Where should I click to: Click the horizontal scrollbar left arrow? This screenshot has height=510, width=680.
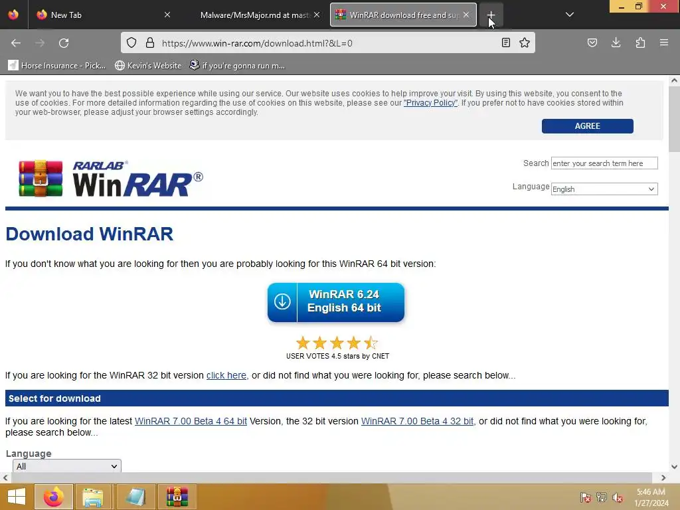pos(5,477)
